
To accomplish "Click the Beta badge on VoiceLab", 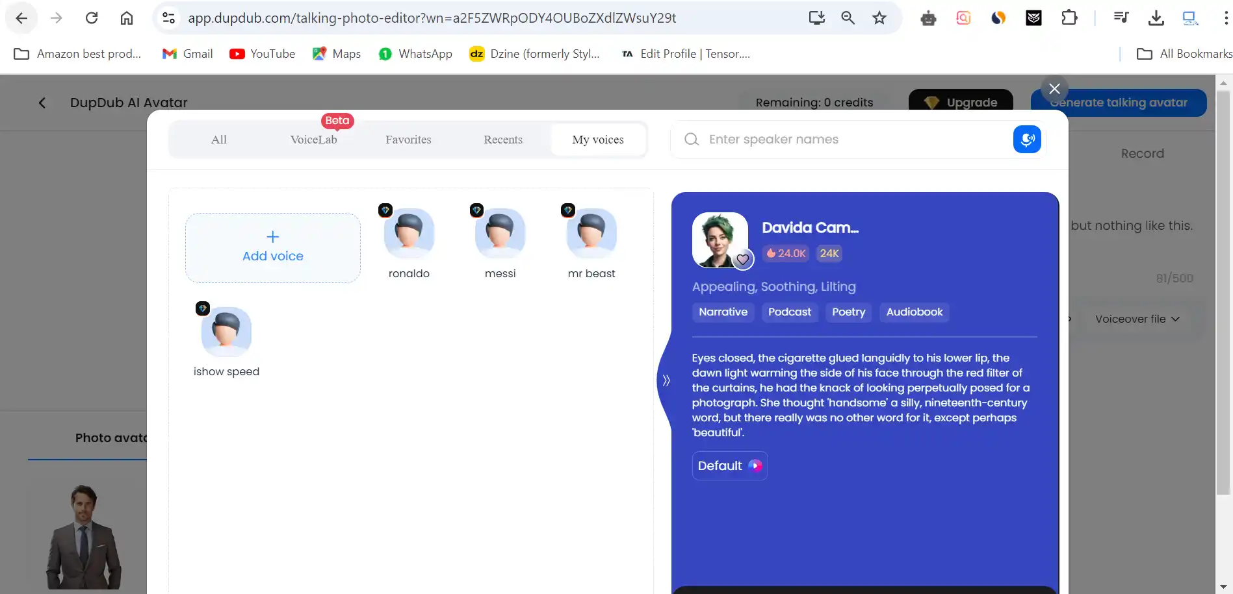I will 337,121.
